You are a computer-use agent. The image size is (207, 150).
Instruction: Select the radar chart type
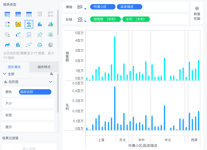pos(51,35)
